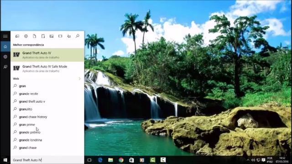Open Task View on the taskbar
292x164 pixels.
[x=89, y=160]
